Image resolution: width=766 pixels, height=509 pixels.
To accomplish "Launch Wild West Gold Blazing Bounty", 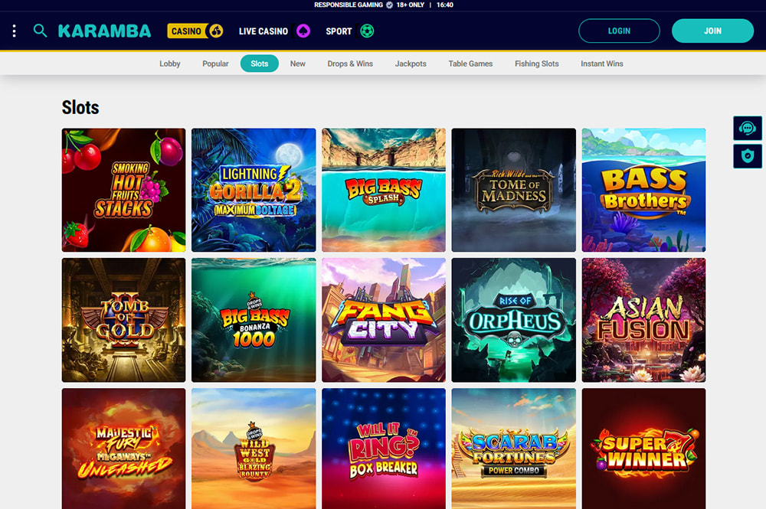I will click(254, 449).
